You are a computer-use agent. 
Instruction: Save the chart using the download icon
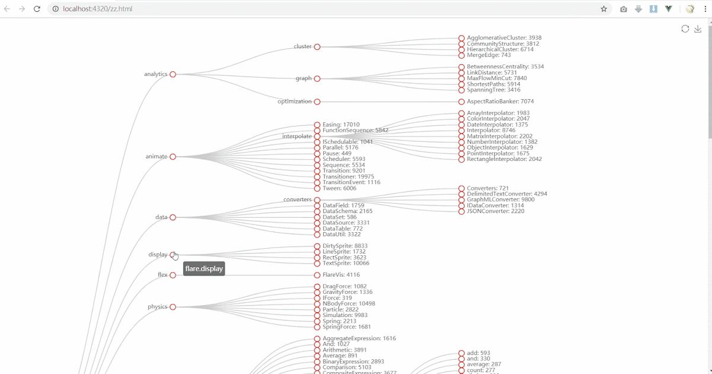tap(699, 28)
